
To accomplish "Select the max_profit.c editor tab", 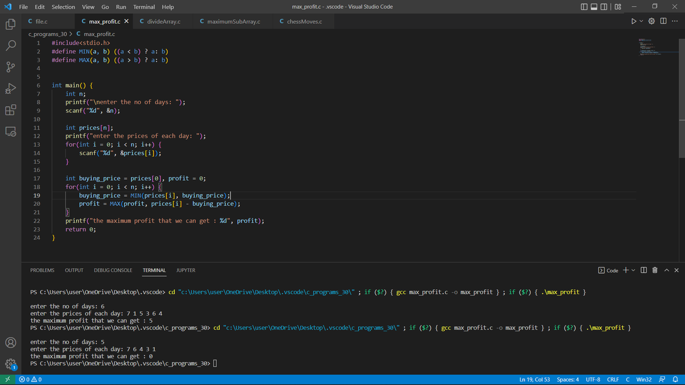I will 104,22.
